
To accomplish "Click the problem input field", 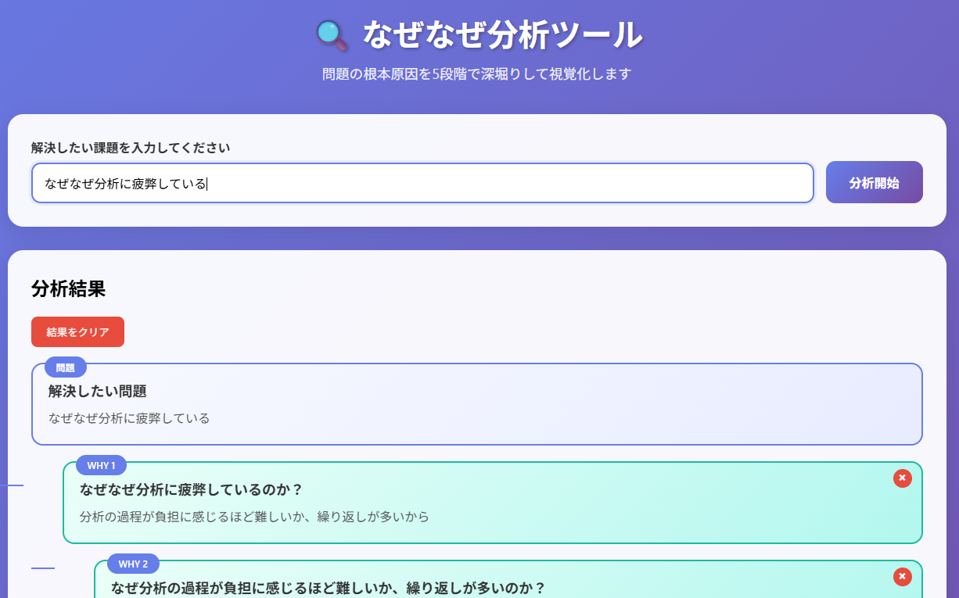I will (422, 182).
